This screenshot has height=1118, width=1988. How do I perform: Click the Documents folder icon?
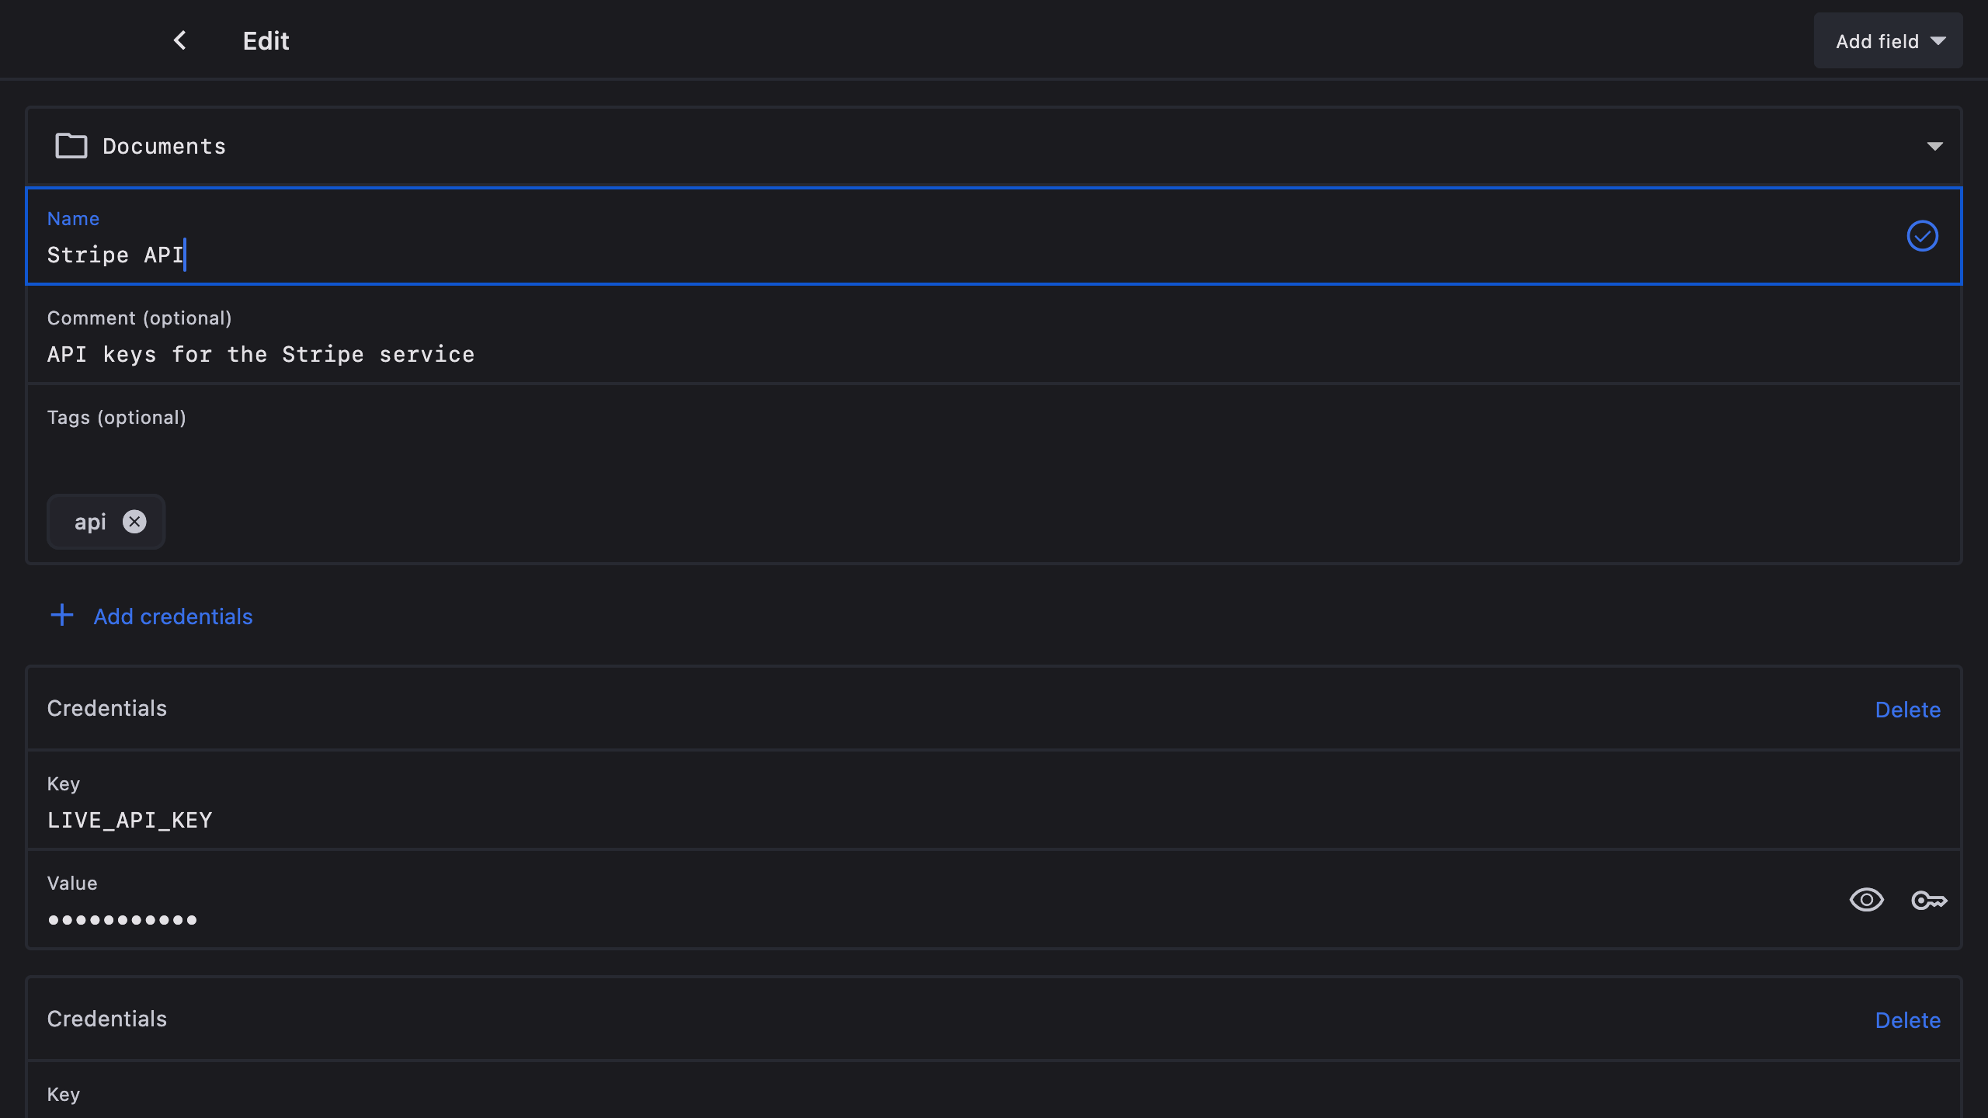click(71, 146)
